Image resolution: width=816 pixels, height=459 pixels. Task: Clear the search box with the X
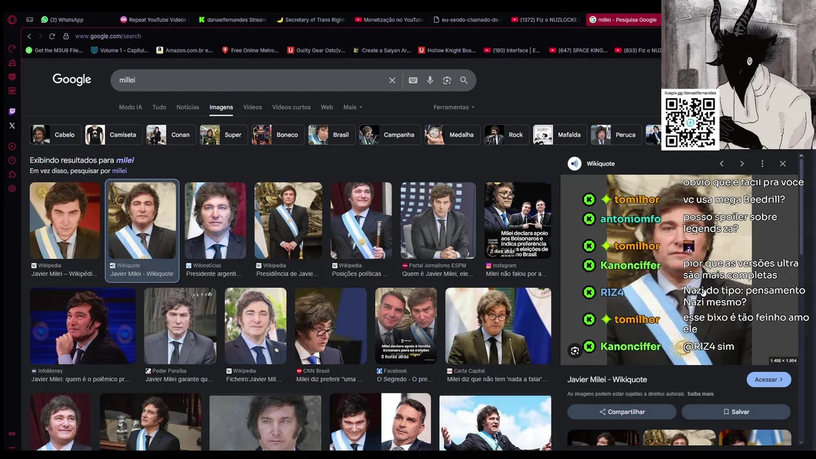tap(392, 80)
